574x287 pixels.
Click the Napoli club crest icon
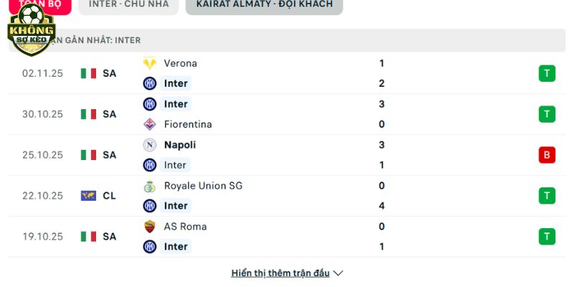pos(149,145)
